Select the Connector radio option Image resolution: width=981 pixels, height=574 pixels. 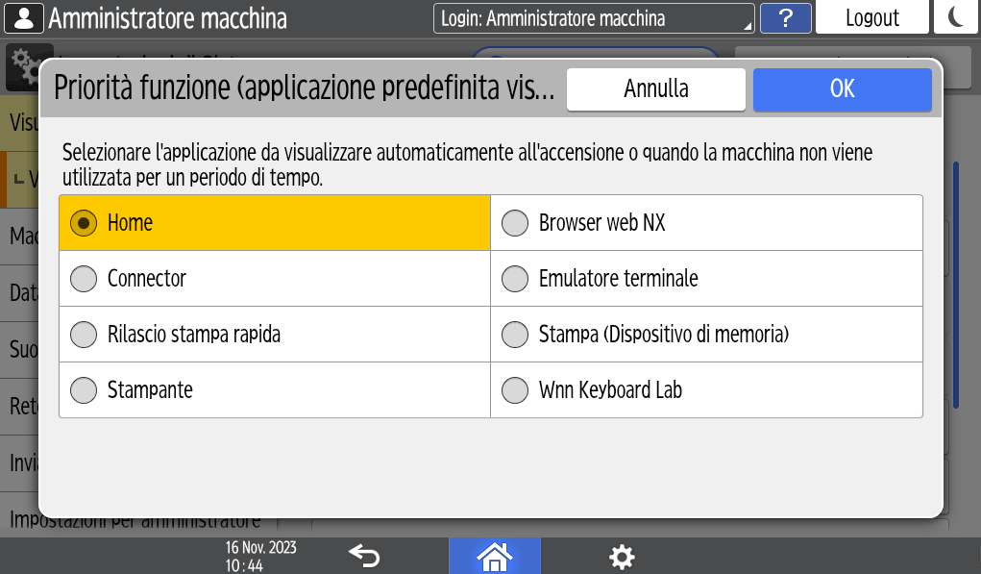[x=85, y=279]
